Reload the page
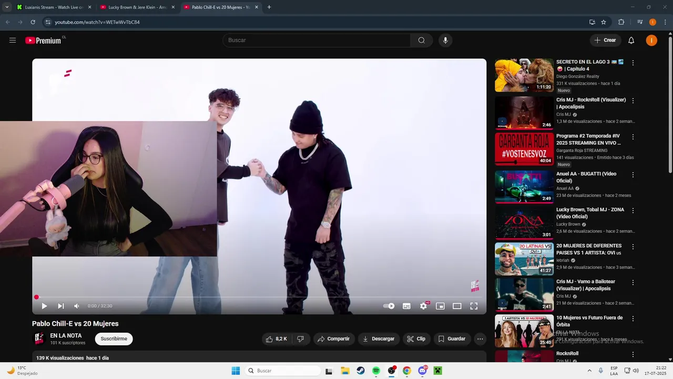 point(33,22)
